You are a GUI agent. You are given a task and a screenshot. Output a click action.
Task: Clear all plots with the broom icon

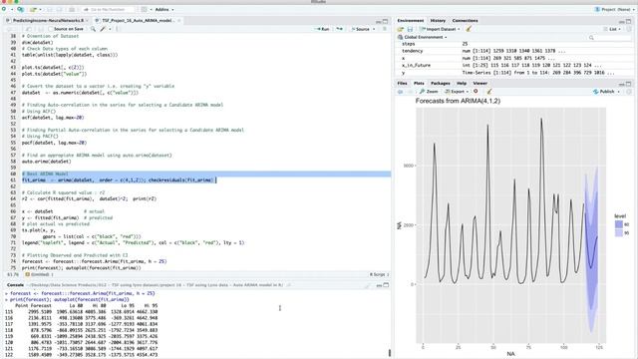(489, 92)
